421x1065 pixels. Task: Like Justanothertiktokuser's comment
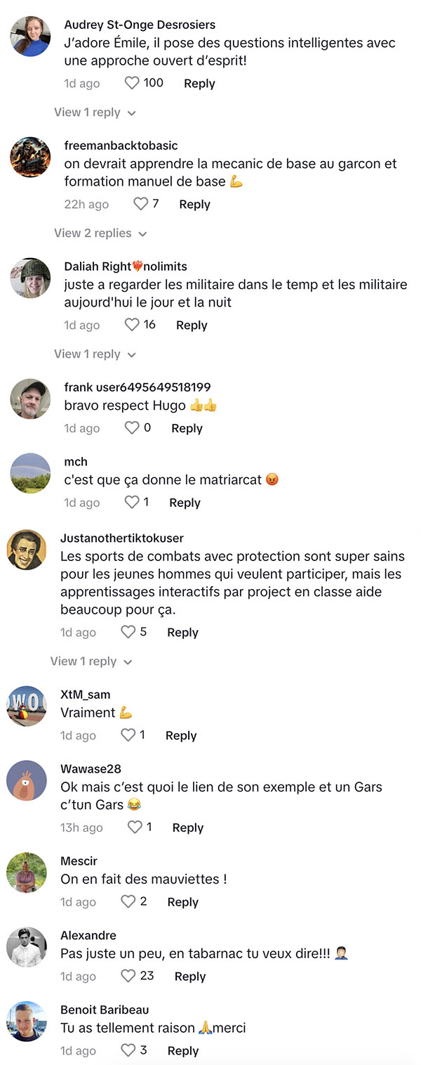coord(128,632)
